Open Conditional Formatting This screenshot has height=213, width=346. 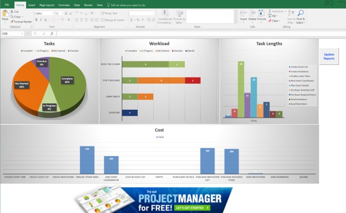coord(165,17)
